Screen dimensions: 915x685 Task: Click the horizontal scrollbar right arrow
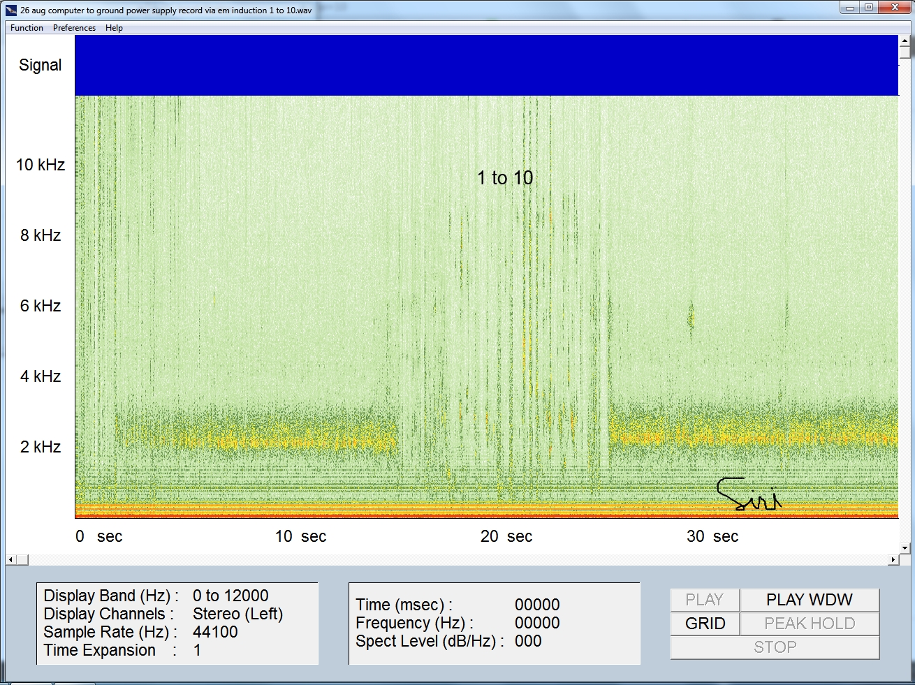(893, 559)
